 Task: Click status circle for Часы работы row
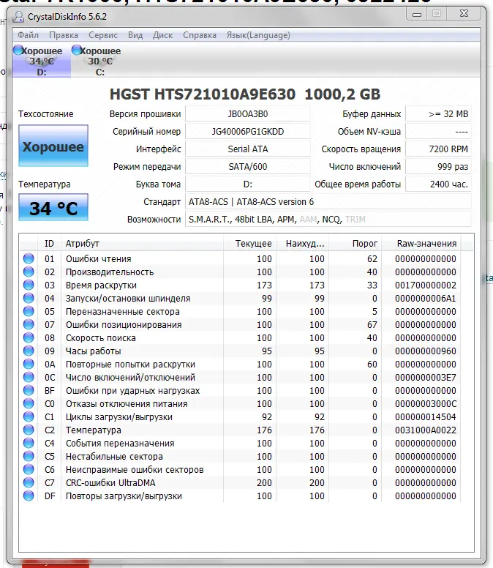29,351
